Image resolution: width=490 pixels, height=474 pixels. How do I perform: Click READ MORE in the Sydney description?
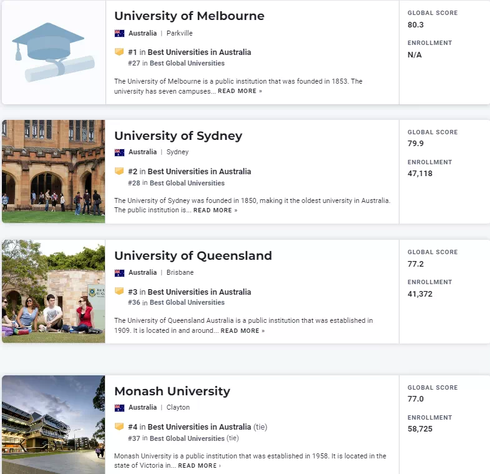pos(215,210)
